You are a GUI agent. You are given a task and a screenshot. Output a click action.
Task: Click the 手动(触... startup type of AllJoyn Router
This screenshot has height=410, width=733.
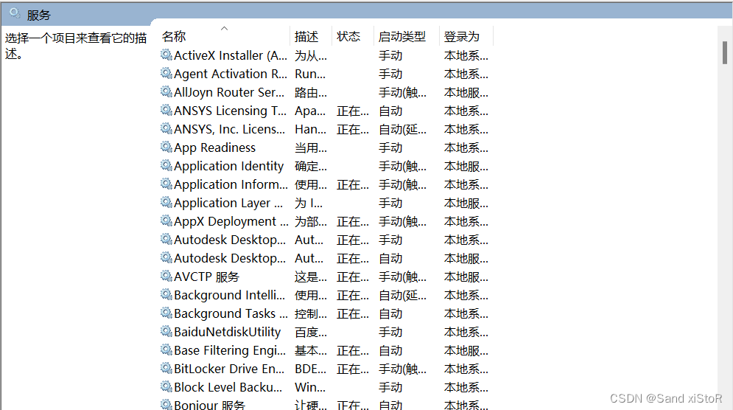click(402, 93)
